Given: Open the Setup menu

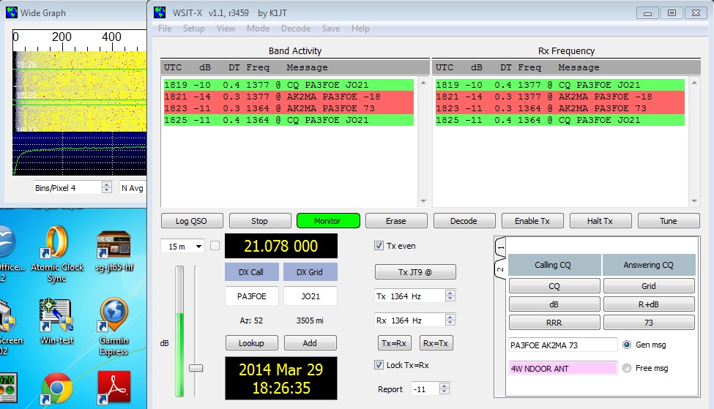Looking at the screenshot, I should 193,29.
